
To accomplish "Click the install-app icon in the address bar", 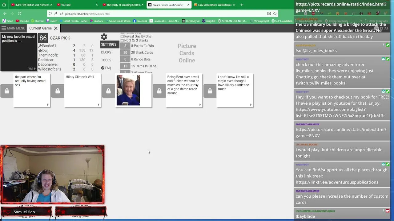I will (269, 14).
